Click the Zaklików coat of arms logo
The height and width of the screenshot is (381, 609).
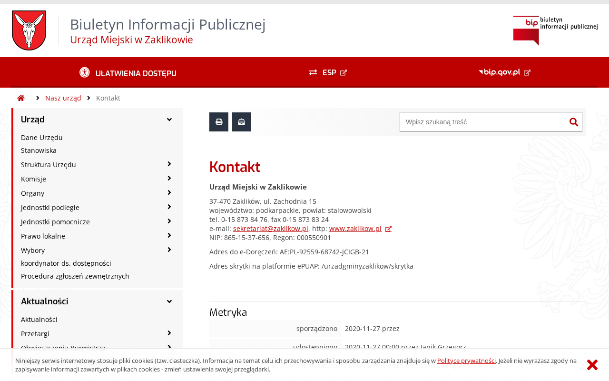click(x=29, y=30)
